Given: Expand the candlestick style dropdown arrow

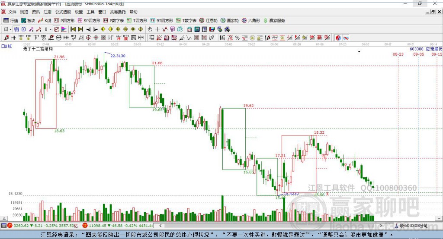Looking at the screenshot, I should [x=51, y=29].
